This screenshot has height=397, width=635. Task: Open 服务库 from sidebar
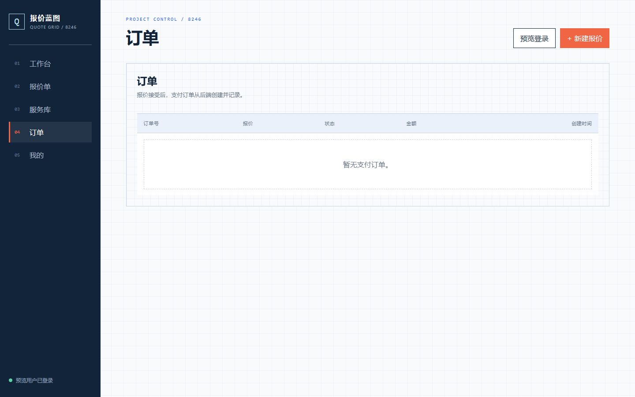[50, 109]
